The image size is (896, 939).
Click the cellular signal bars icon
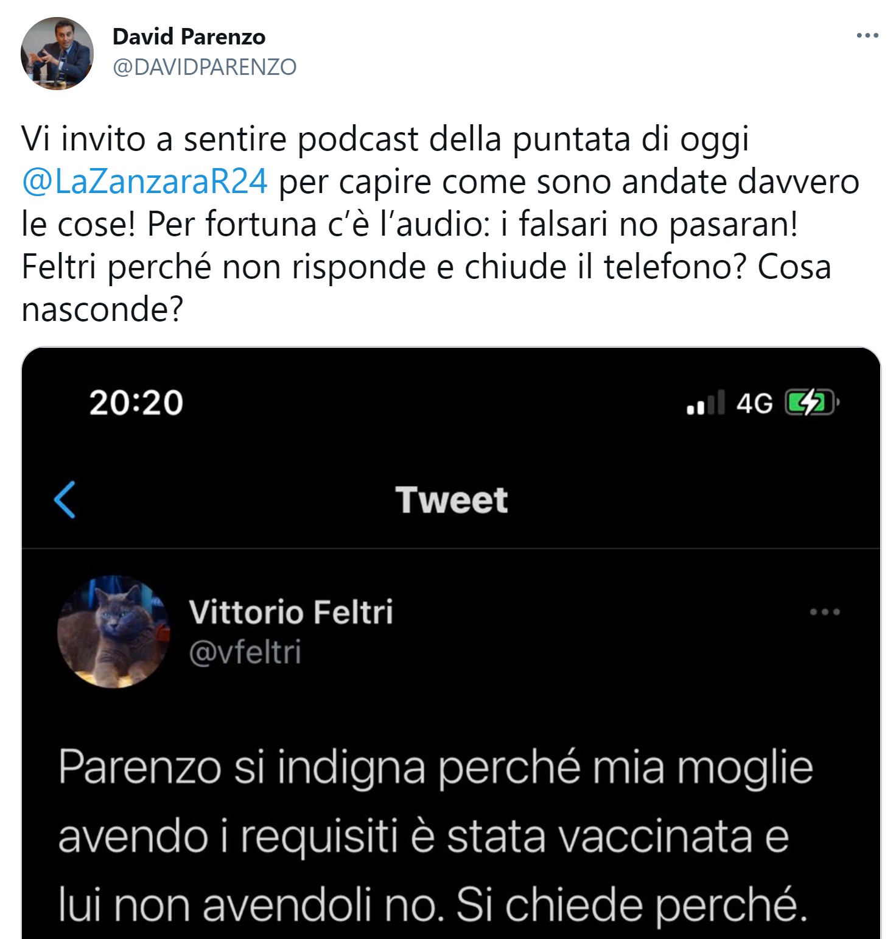click(x=705, y=403)
